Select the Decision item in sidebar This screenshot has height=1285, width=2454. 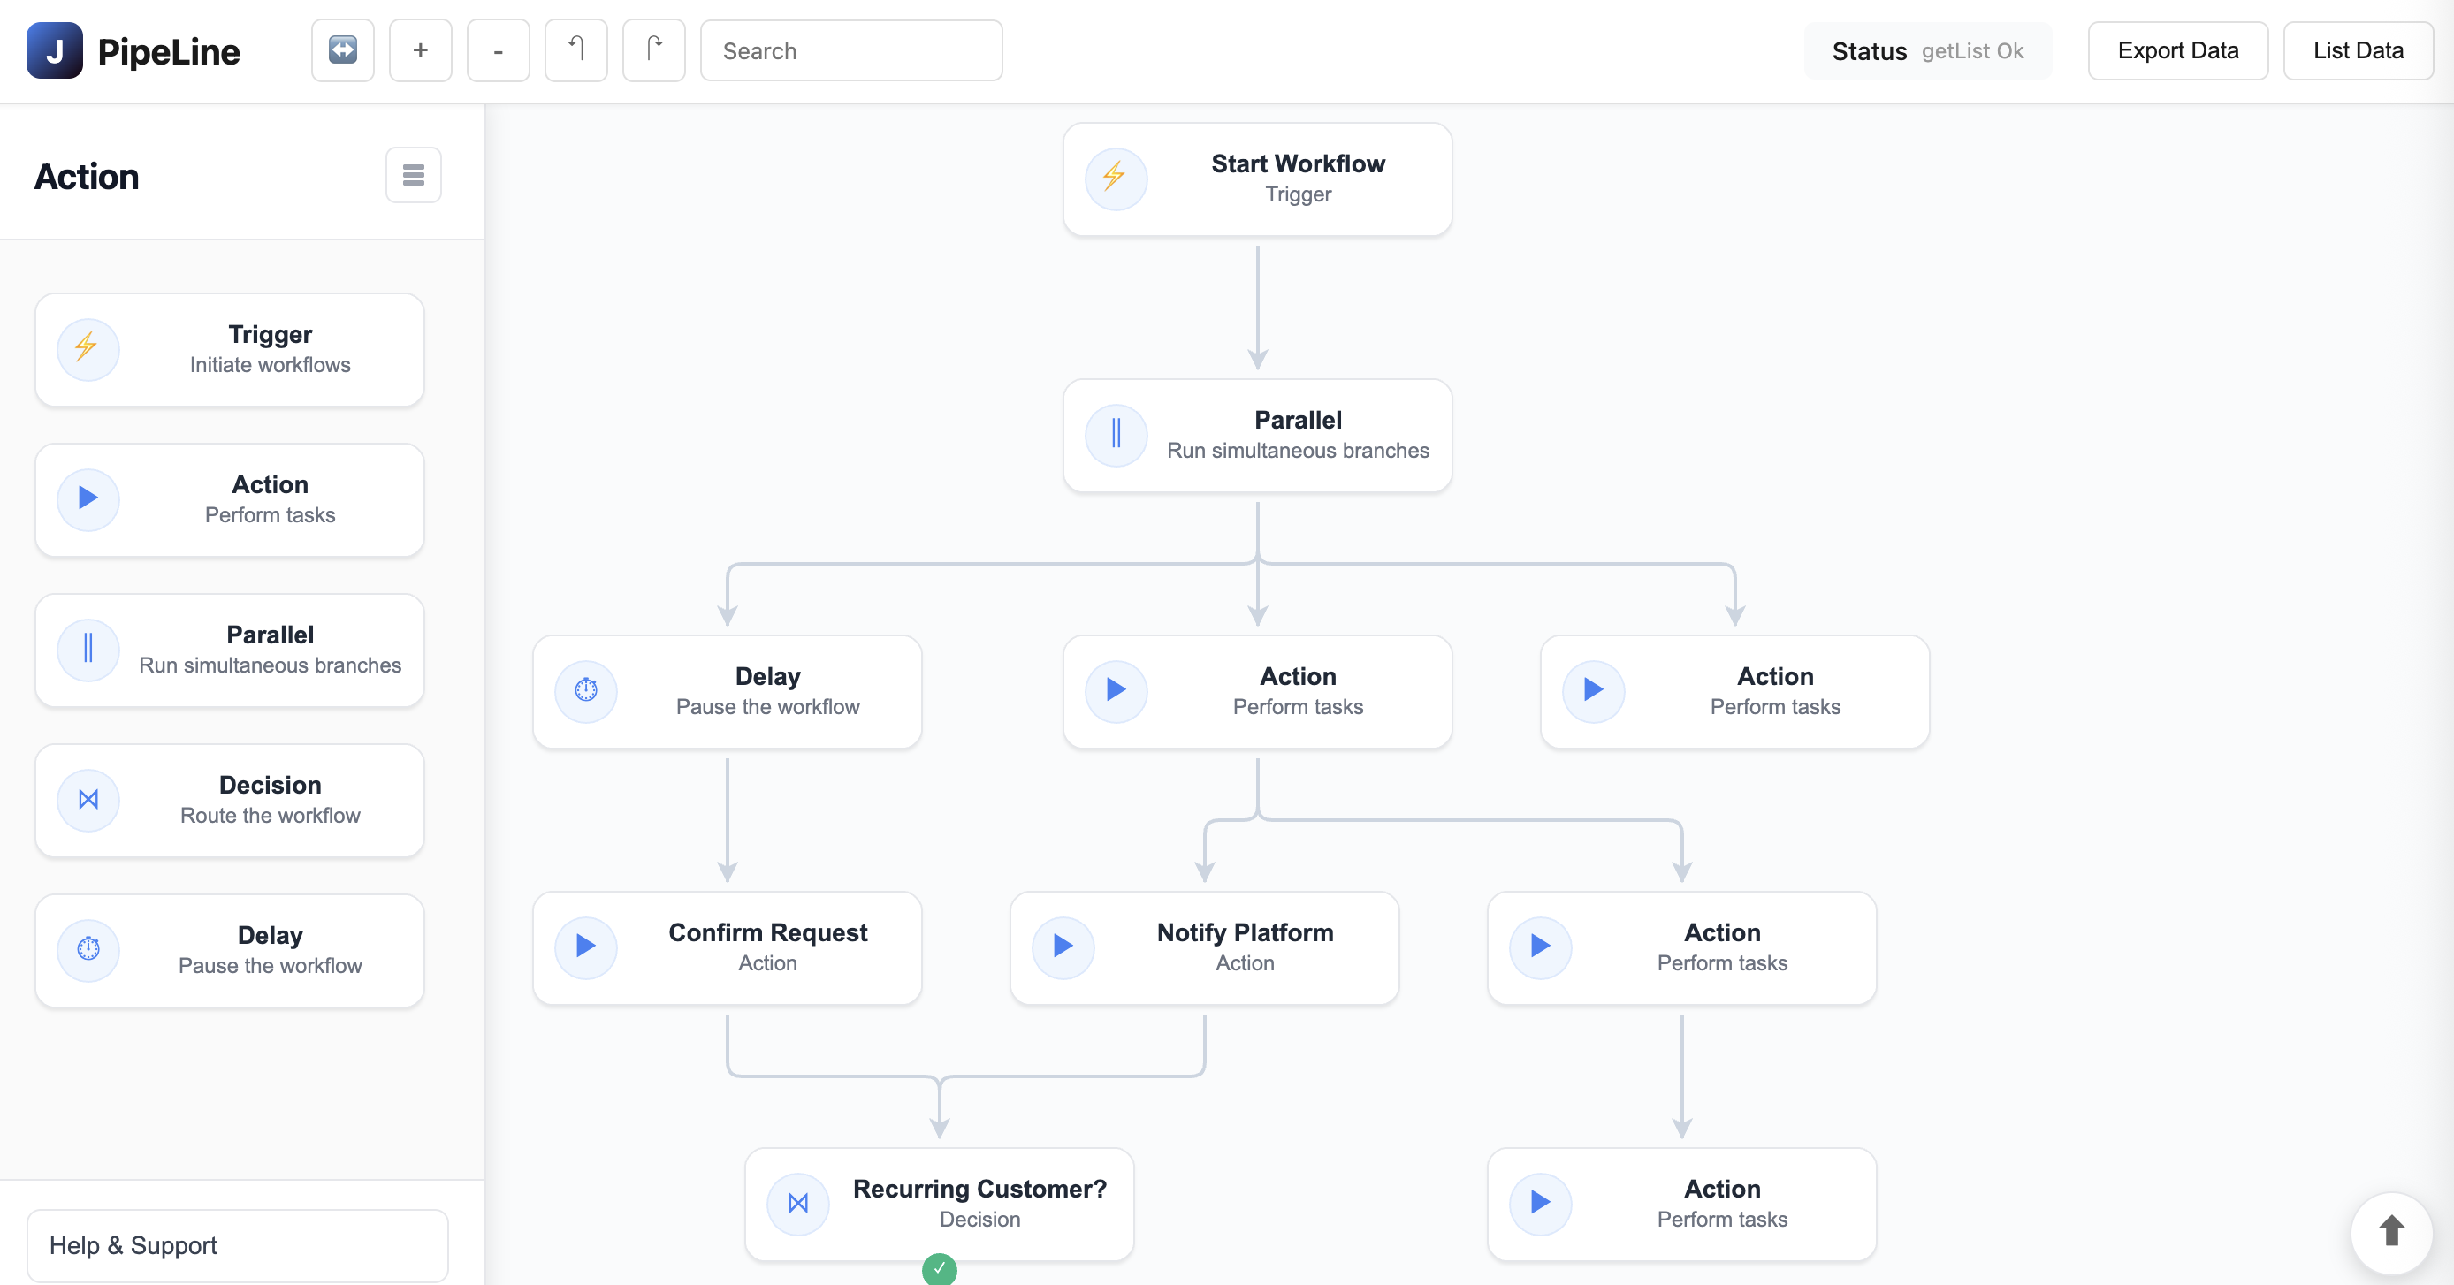point(230,800)
